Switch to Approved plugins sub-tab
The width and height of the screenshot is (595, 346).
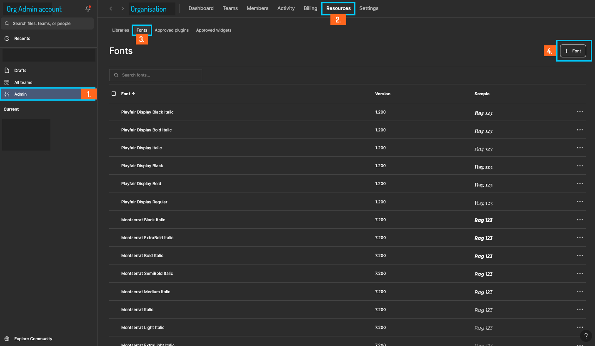pyautogui.click(x=172, y=30)
